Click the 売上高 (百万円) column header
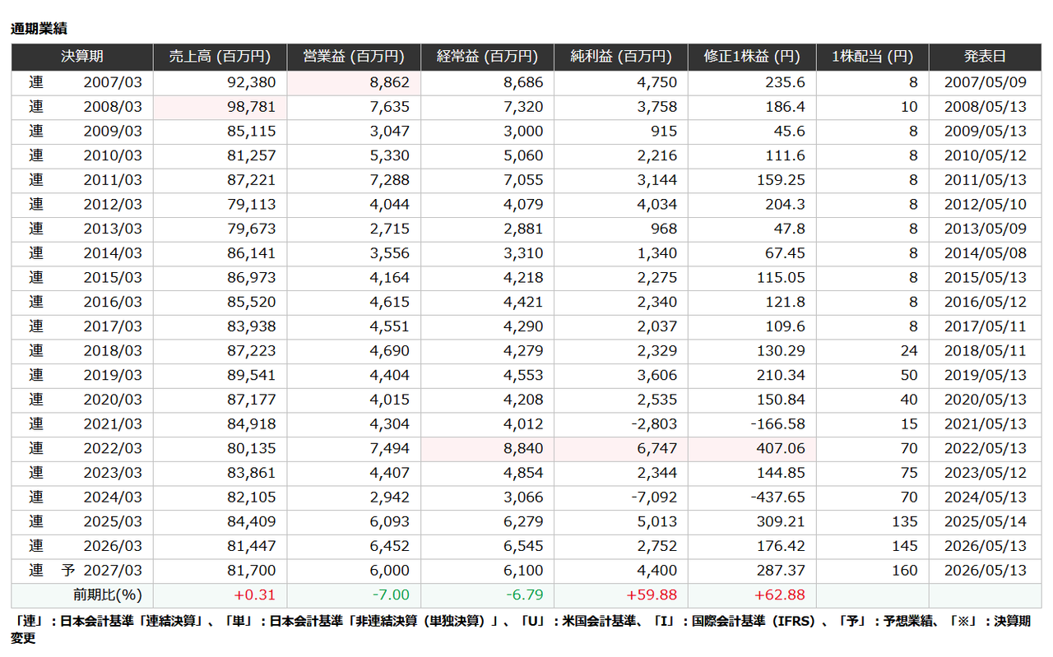 (220, 57)
